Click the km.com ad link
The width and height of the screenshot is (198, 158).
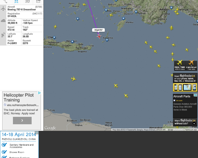(x=179, y=101)
